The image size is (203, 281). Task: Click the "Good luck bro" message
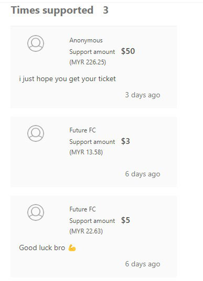point(42,248)
